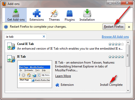The height and width of the screenshot is (100, 135).
Task: Dismiss the restart notification bar
Action: (x=129, y=27)
